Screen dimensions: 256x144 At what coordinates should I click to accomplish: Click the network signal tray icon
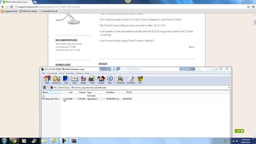(x=233, y=141)
